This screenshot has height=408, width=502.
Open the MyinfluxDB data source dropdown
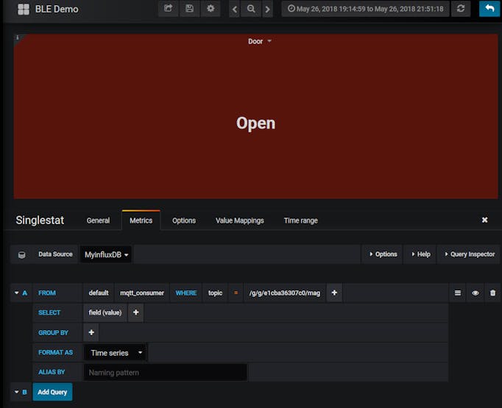[106, 254]
